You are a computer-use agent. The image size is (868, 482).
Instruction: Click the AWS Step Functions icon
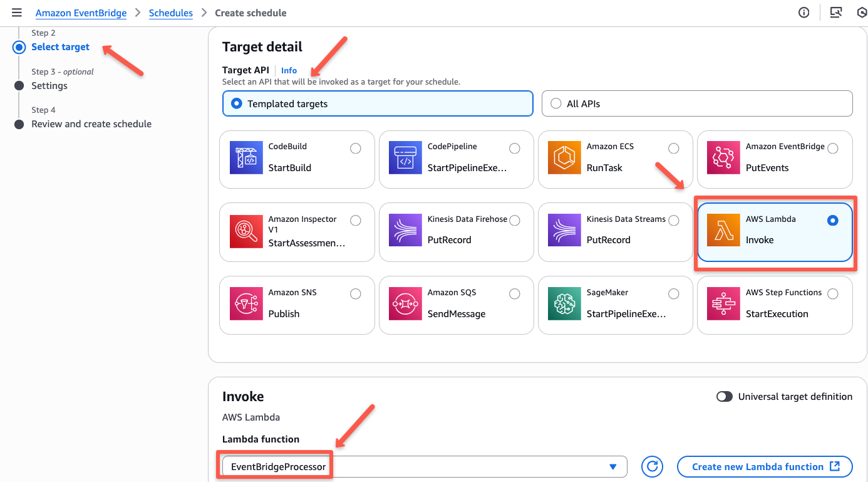pos(723,303)
